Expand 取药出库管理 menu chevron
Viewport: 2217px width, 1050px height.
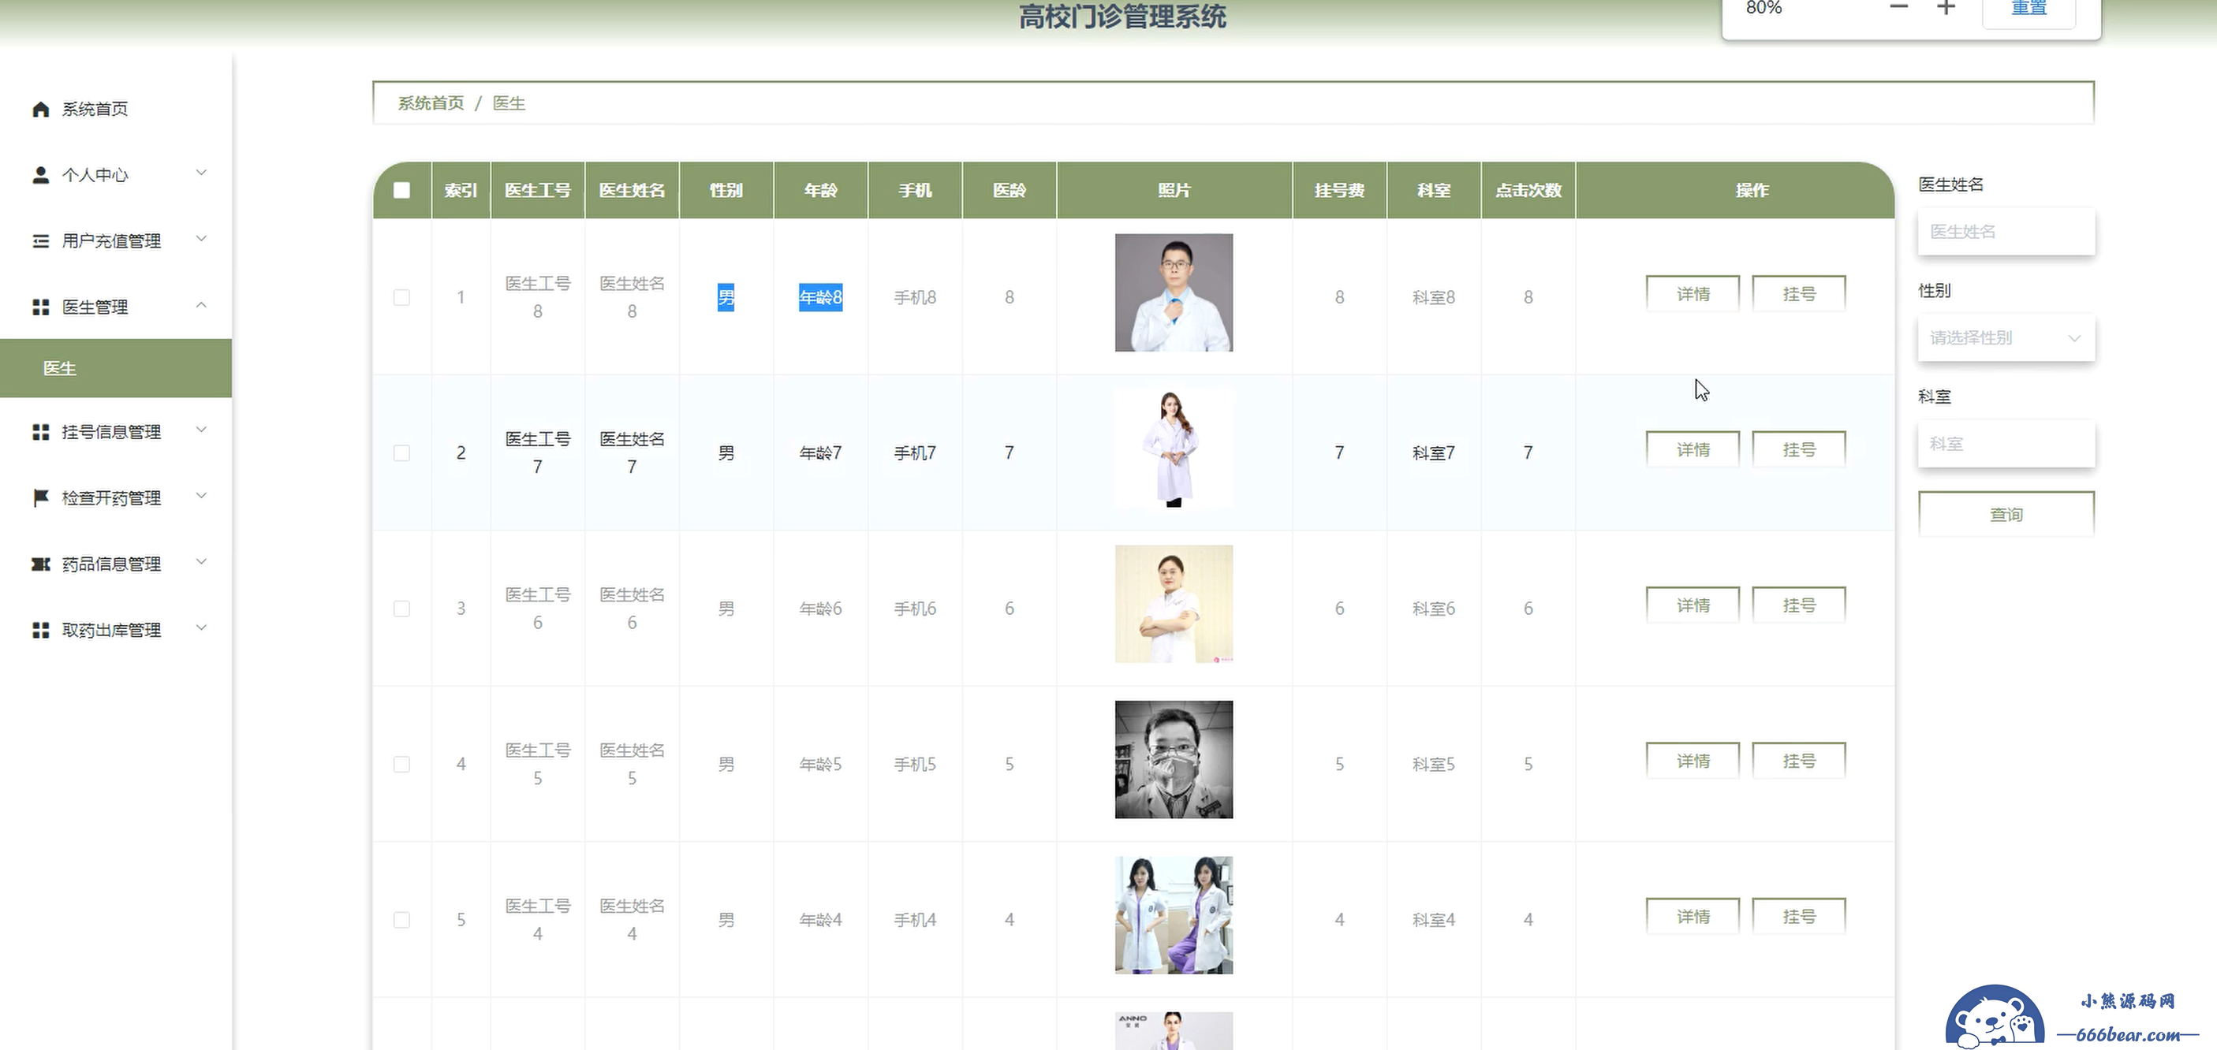[x=201, y=628]
